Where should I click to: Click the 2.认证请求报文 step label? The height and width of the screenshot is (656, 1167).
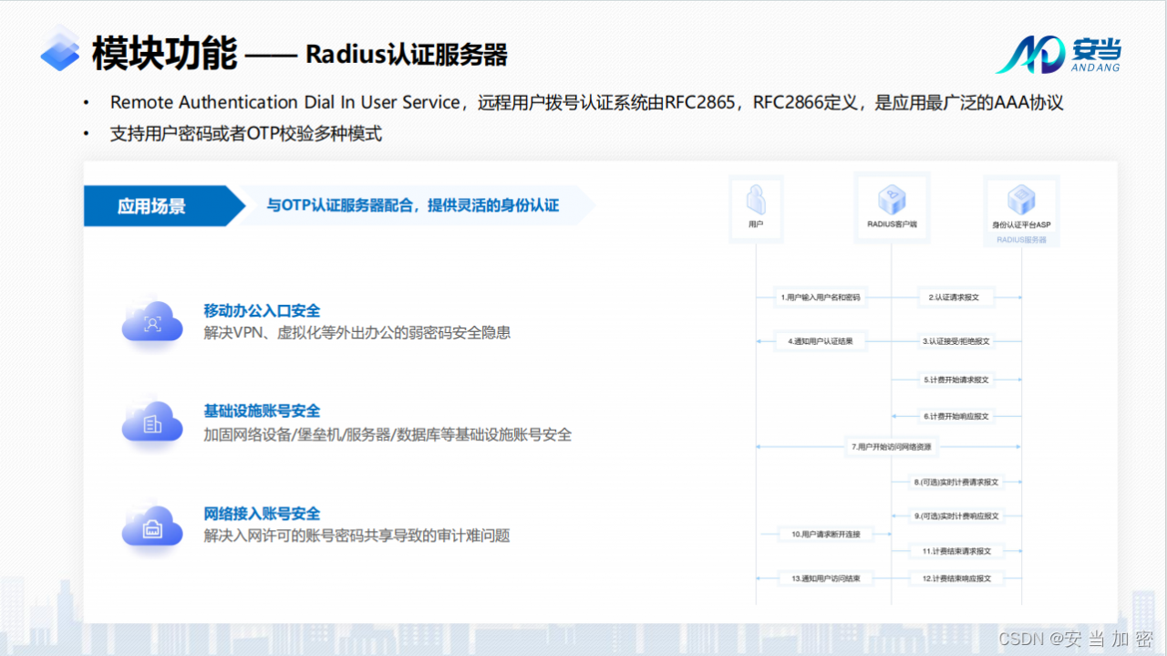(953, 297)
